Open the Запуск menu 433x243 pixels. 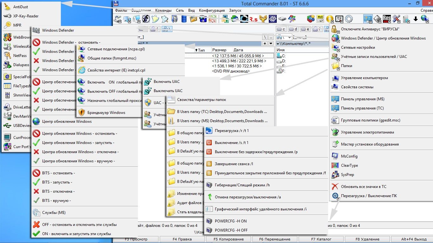235,10
